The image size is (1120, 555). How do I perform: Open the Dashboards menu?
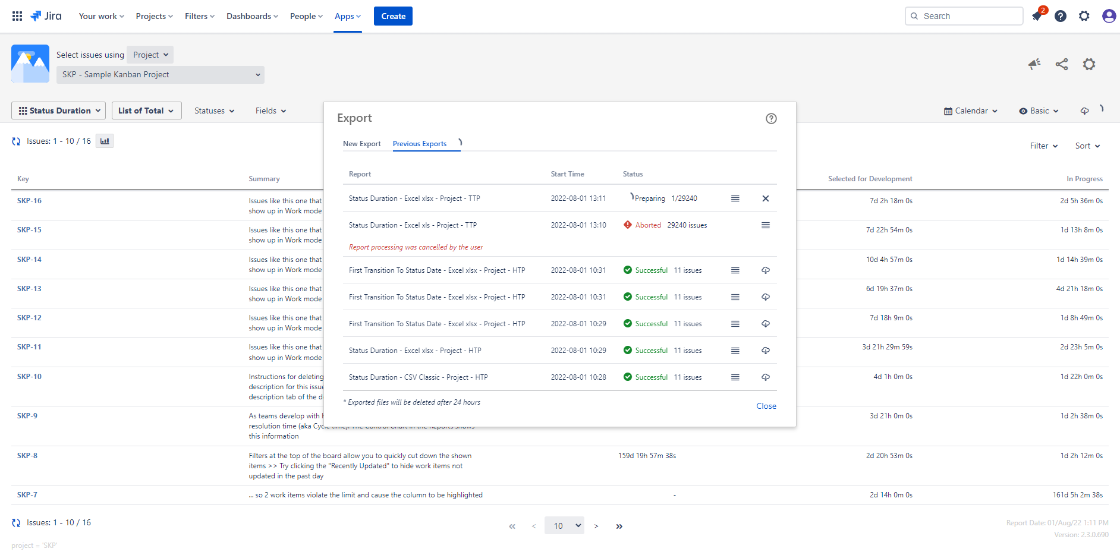click(252, 16)
